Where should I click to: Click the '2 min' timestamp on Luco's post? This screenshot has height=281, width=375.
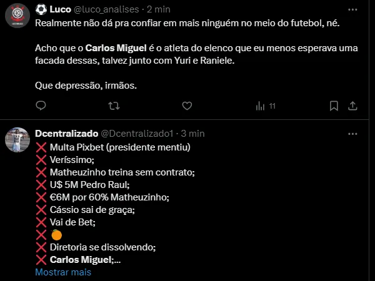[159, 9]
